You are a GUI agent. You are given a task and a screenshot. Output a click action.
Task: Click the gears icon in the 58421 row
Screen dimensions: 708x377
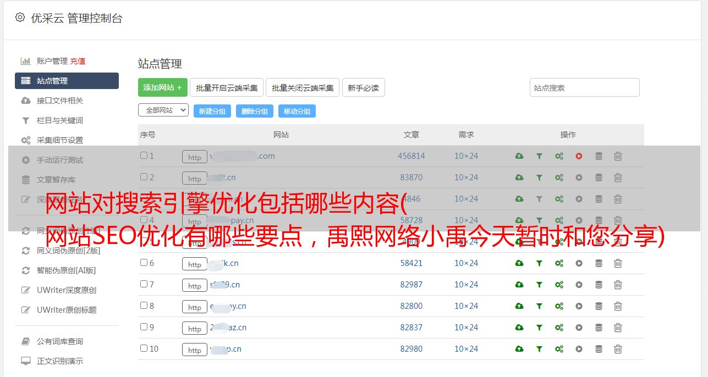coord(559,263)
